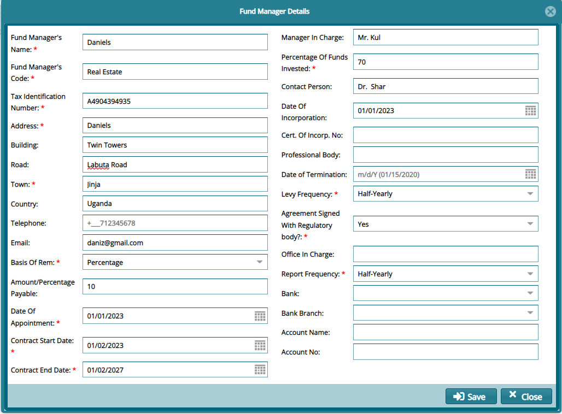This screenshot has width=562, height=414.
Task: Expand the Report Frequency dropdown
Action: click(x=530, y=274)
